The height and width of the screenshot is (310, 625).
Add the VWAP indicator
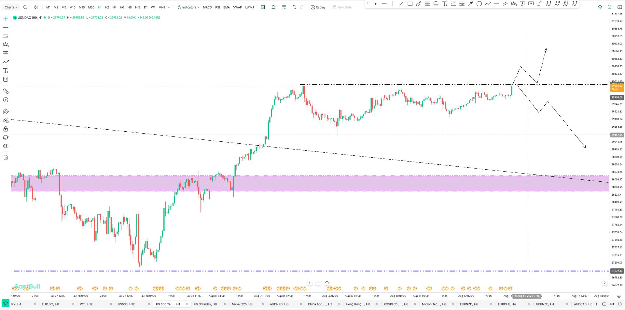pyautogui.click(x=237, y=7)
